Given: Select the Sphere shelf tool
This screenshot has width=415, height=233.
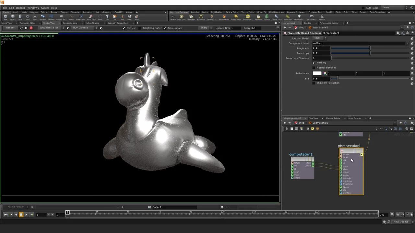Looking at the screenshot, I should pyautogui.click(x=13, y=17).
